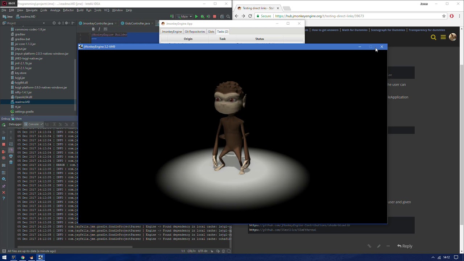Click the monospace code format icon
The width and height of the screenshot is (464, 261).
point(105,29)
